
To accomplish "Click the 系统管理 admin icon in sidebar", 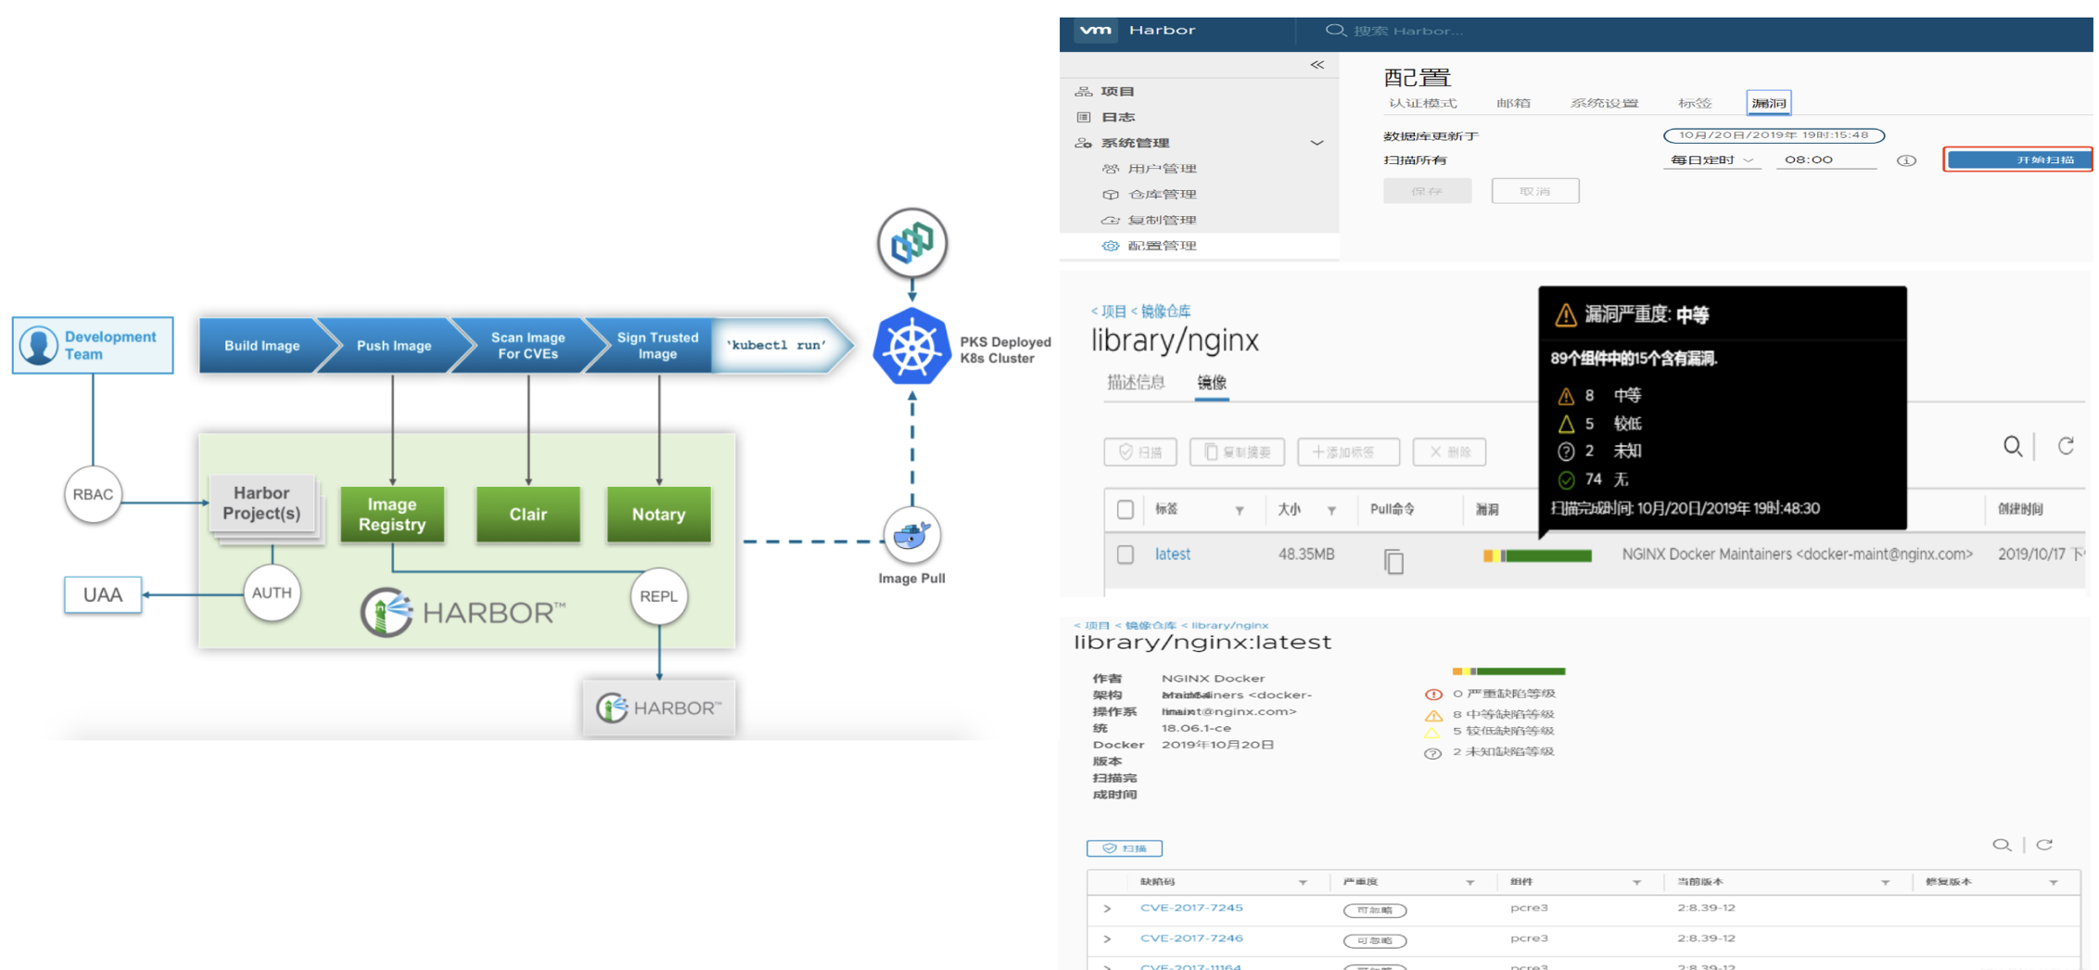I will [x=1083, y=143].
